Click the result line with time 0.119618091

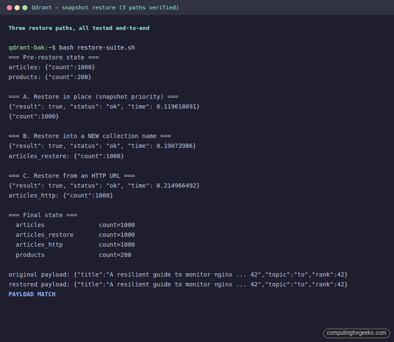tap(104, 106)
